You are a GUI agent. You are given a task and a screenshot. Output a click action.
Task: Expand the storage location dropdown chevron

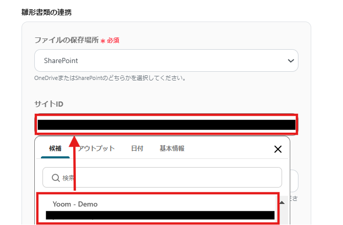tap(291, 60)
